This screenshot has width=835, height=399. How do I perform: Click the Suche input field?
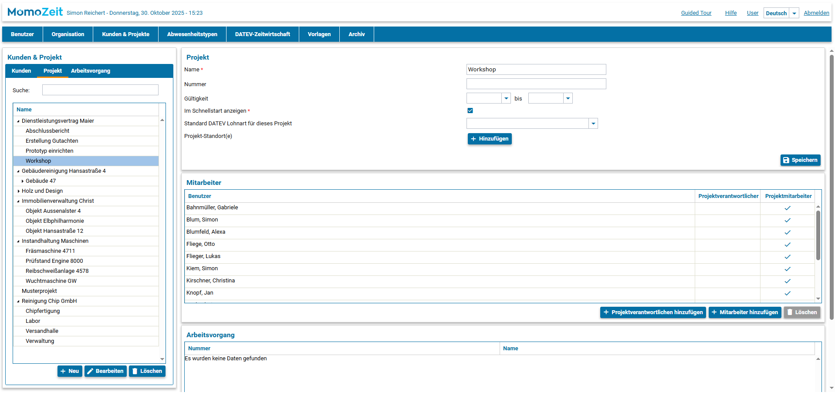click(100, 90)
